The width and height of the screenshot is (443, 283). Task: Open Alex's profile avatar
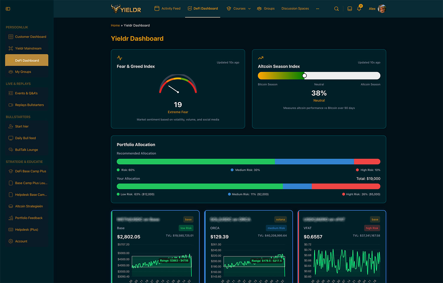point(382,9)
